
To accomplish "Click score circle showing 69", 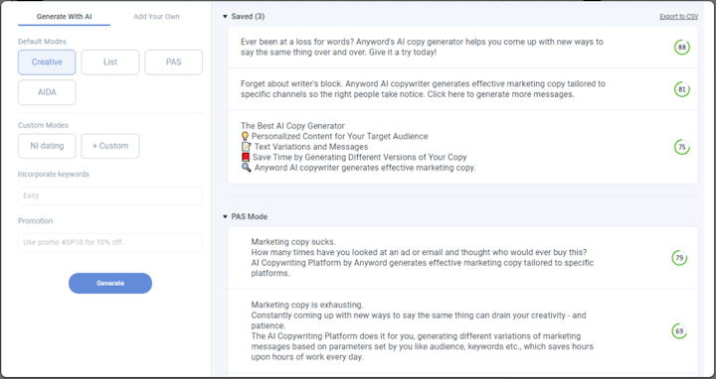I will [x=679, y=331].
